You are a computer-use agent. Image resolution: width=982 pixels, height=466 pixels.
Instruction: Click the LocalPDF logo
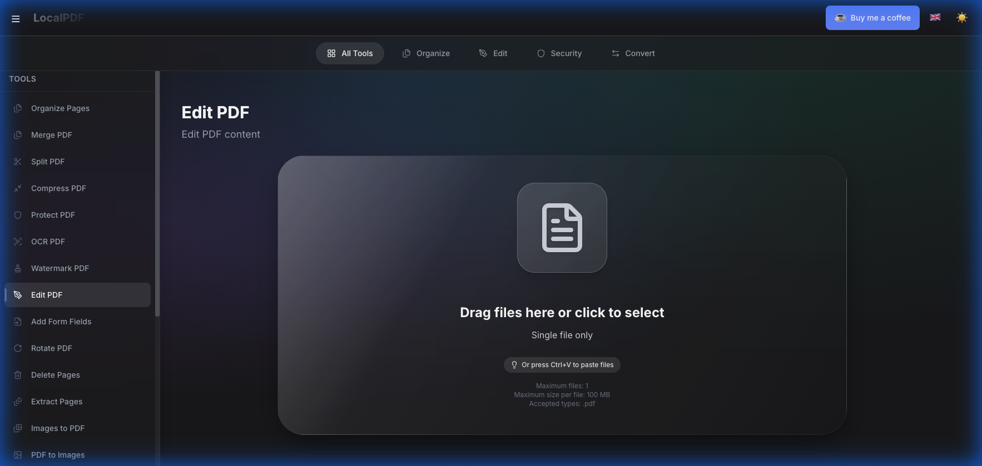58,18
